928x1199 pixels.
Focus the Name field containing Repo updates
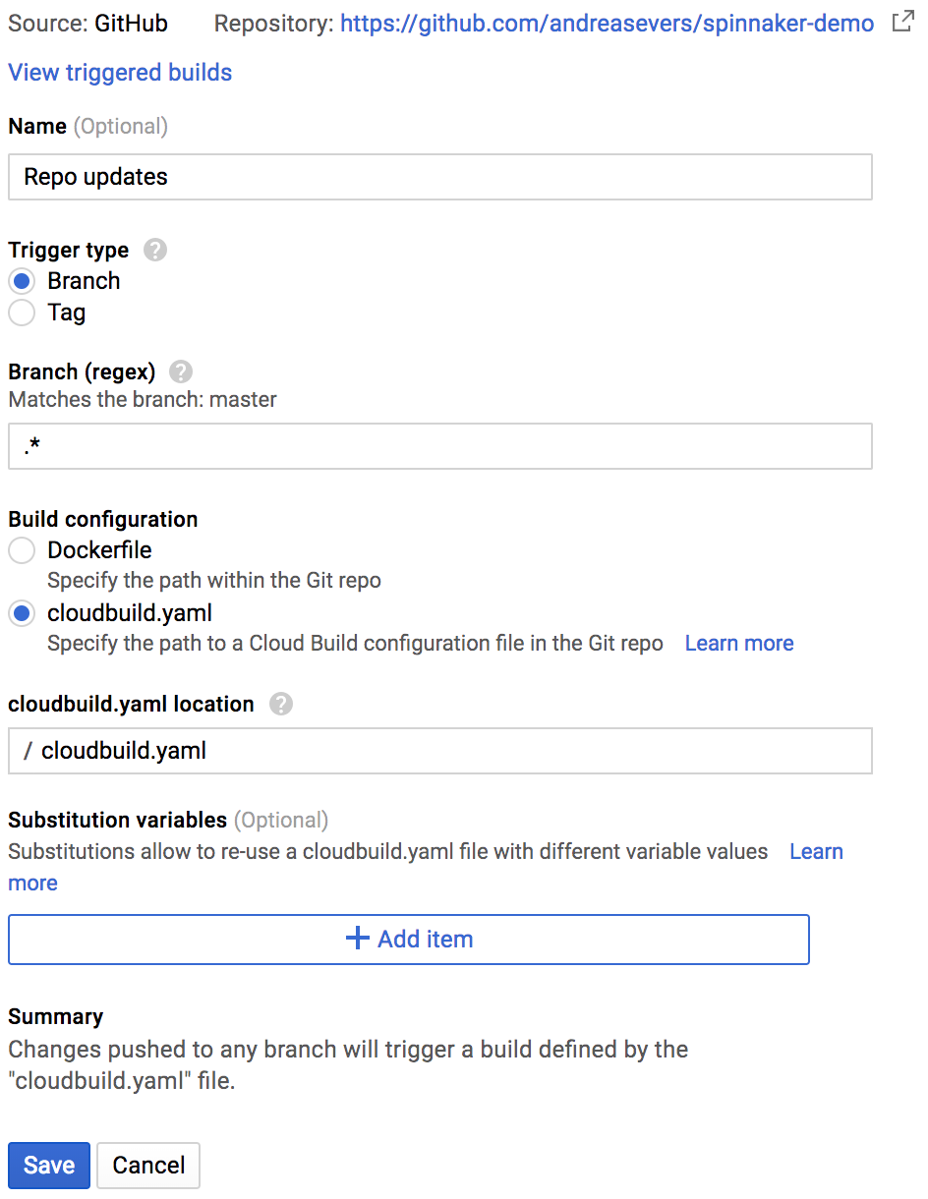(x=440, y=177)
